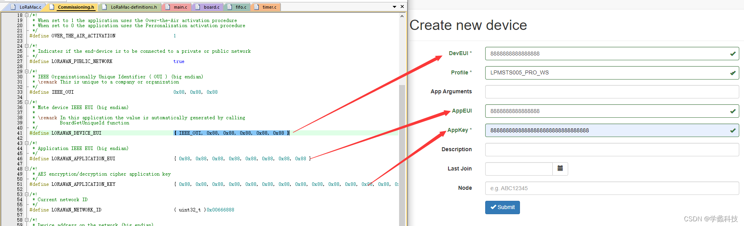Viewport: 744px width, 226px height.
Task: Collapse the AES key comment at line 48
Action: [x=27, y=169]
